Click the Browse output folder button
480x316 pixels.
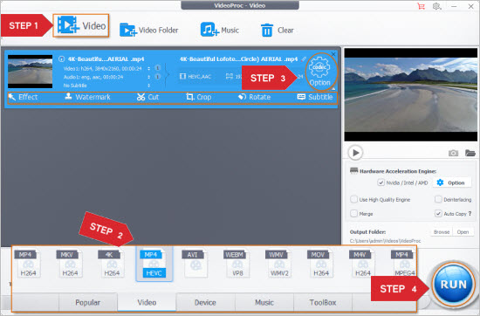click(442, 232)
